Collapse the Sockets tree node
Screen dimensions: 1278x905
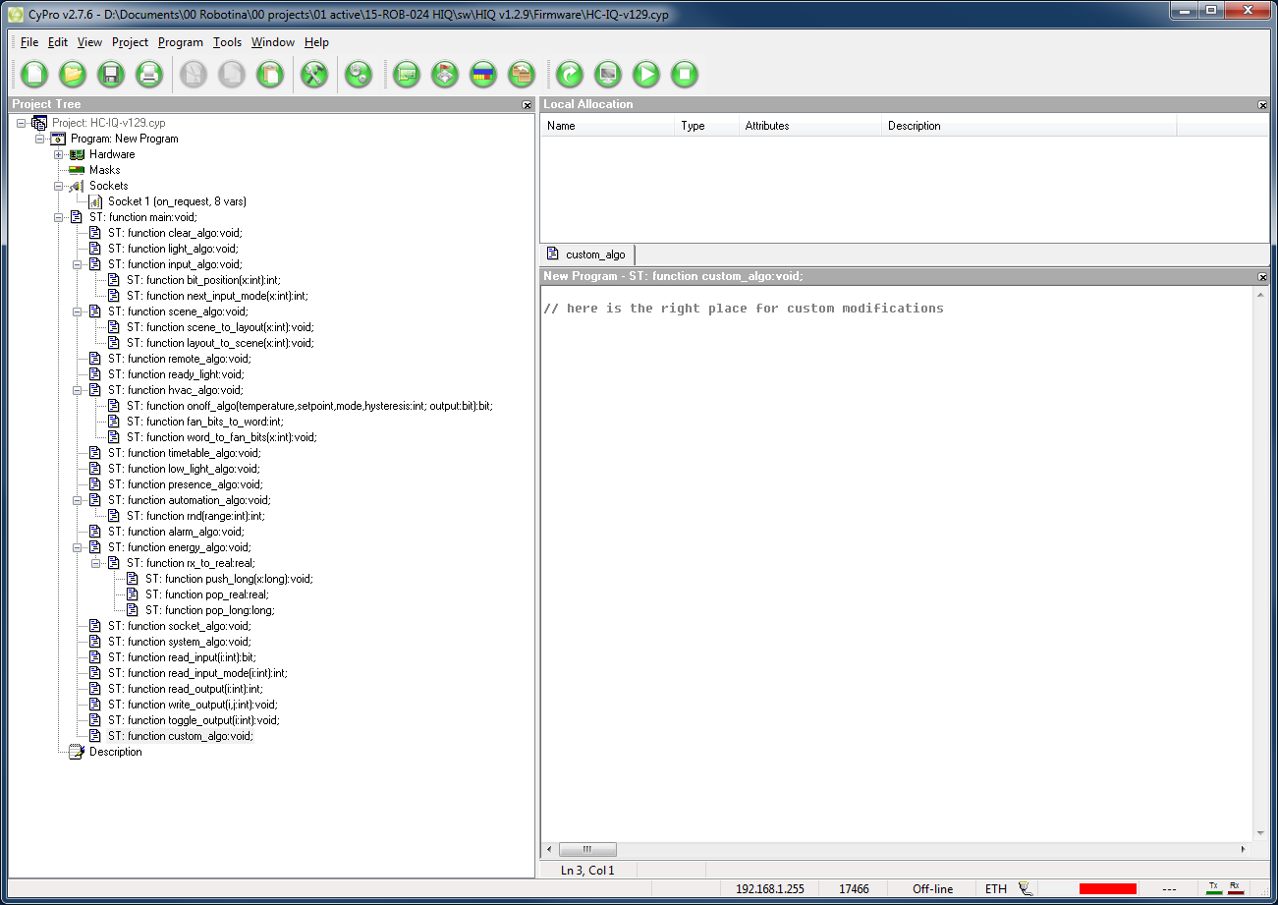(x=59, y=186)
